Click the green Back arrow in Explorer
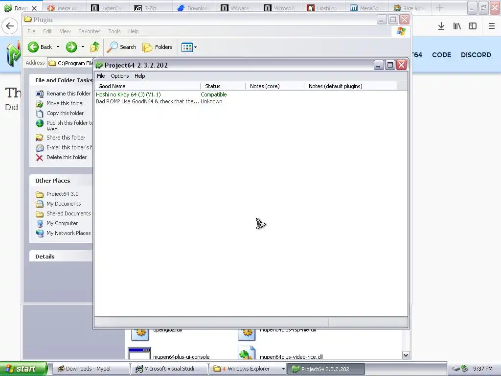Image resolution: width=501 pixels, height=376 pixels. coord(33,47)
